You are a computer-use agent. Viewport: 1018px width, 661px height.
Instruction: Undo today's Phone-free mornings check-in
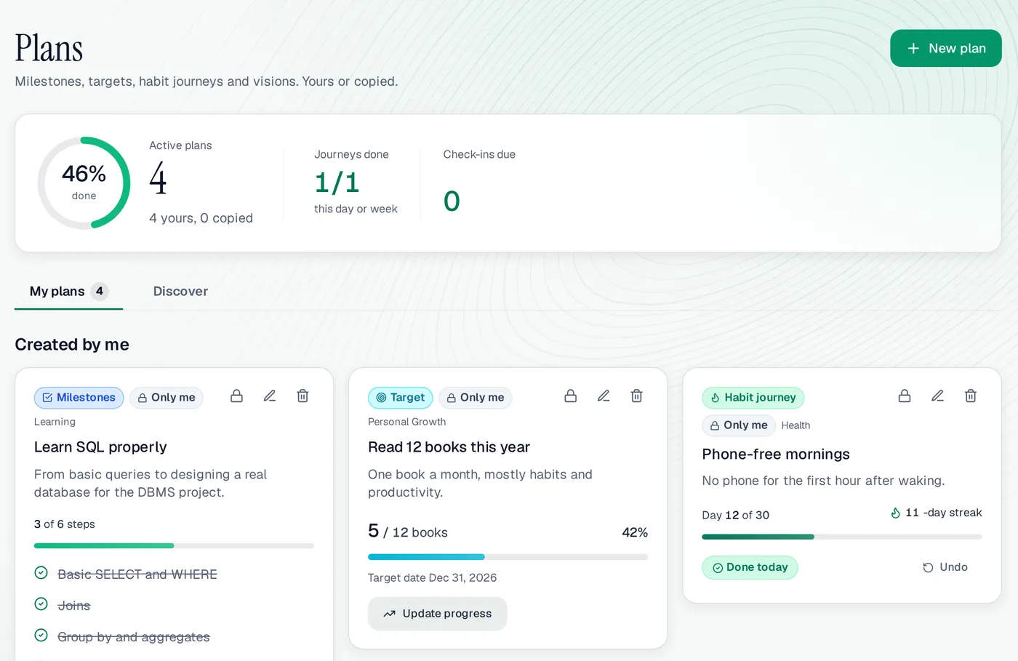(x=945, y=567)
